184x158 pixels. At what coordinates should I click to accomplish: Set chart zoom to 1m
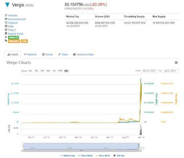pos(42,71)
